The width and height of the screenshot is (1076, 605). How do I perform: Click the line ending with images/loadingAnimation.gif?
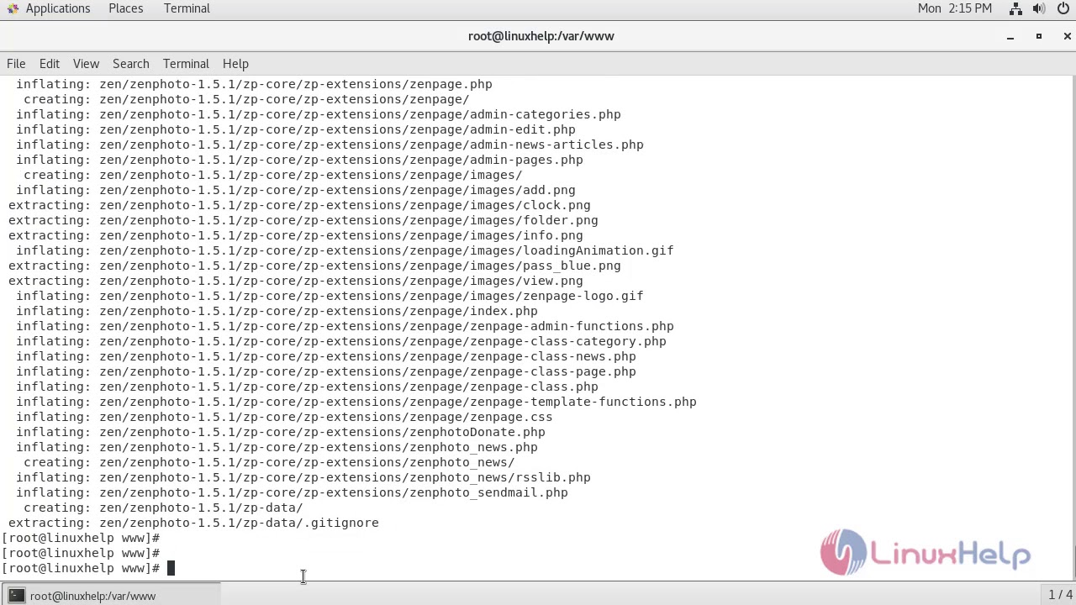pos(345,250)
